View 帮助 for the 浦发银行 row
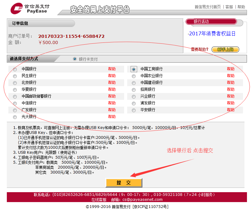 click(x=231, y=103)
